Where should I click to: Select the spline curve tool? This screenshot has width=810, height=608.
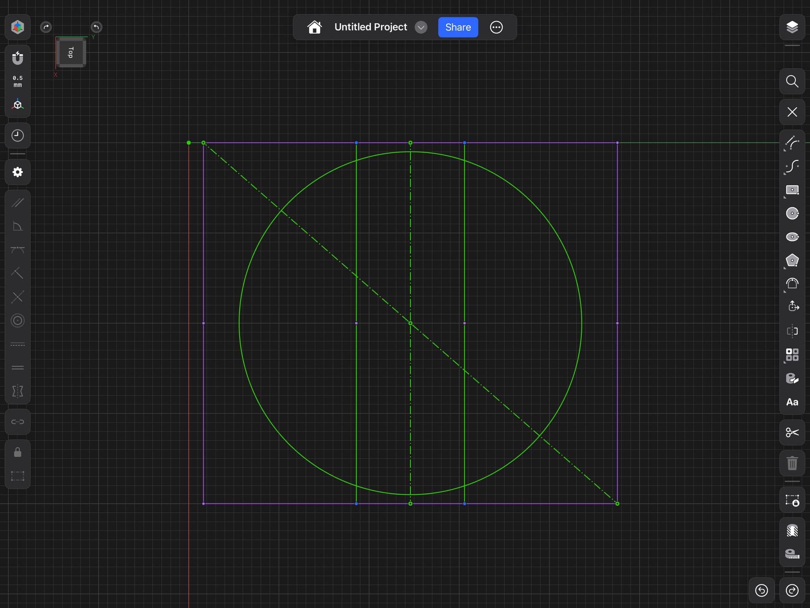(x=792, y=166)
